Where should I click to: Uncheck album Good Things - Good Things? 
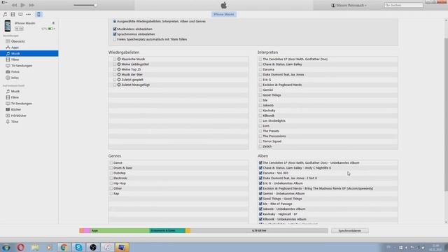click(260, 199)
